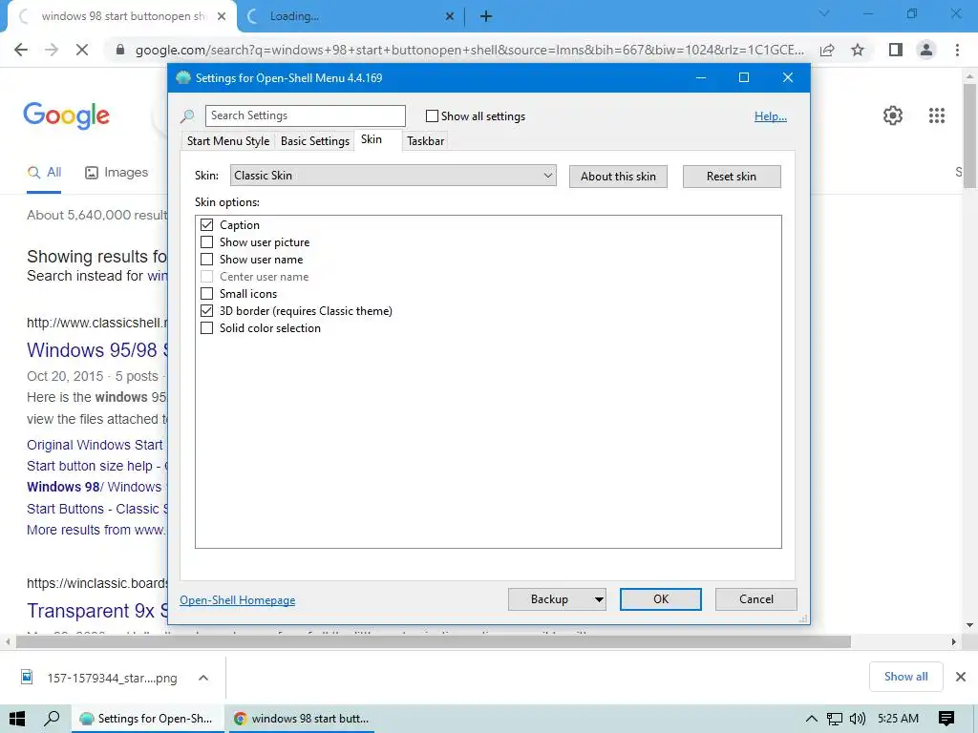
Task: Open the Backup dropdown arrow
Action: pyautogui.click(x=598, y=599)
